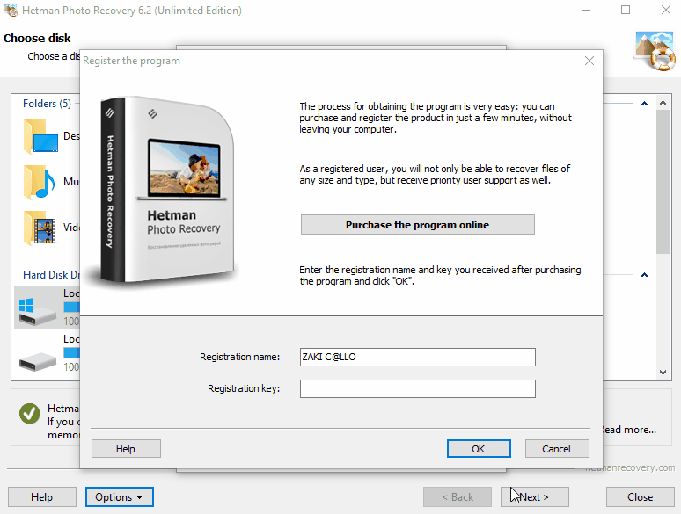Click the scrollbar up arrow in disk list

[663, 103]
